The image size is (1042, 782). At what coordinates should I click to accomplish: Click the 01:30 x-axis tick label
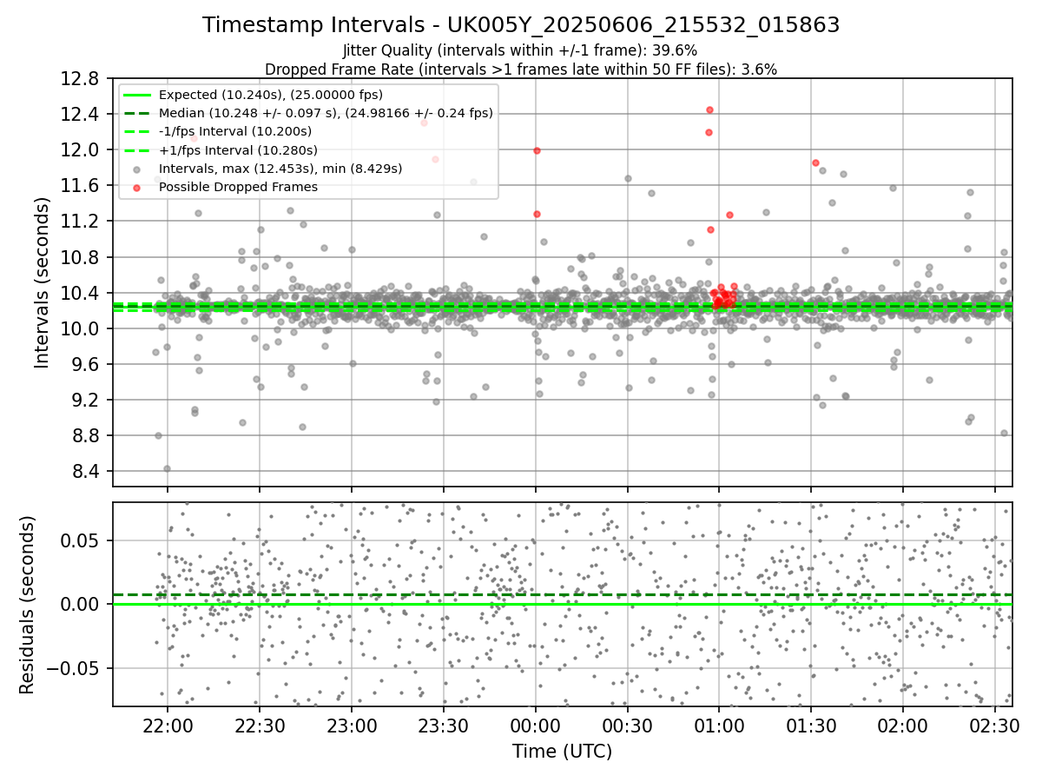pyautogui.click(x=811, y=727)
